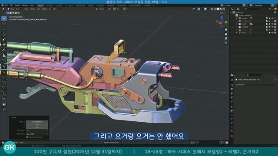Hide the Plane object with eye icon

pos(272,33)
